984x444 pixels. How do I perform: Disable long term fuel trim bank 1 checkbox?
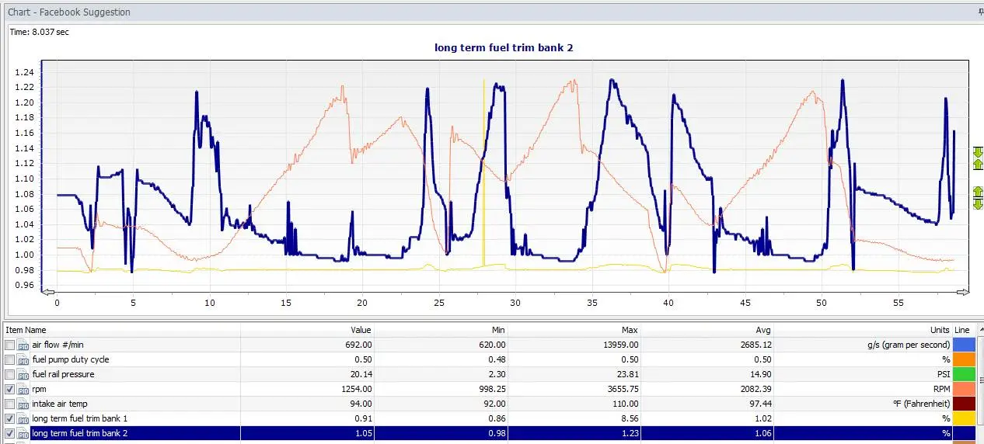pos(9,418)
